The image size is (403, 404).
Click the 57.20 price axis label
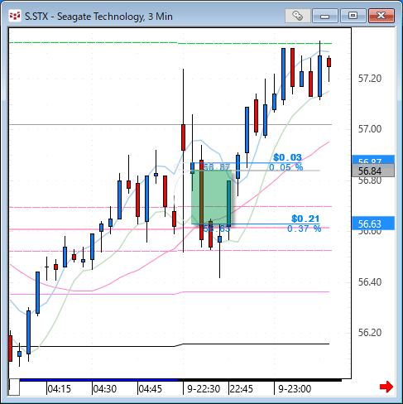click(370, 79)
